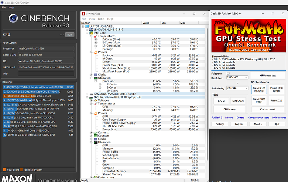The width and height of the screenshot is (288, 182).
Task: Click the Voltages lightning icon under NVIDIA GPU
Action: 96,100
